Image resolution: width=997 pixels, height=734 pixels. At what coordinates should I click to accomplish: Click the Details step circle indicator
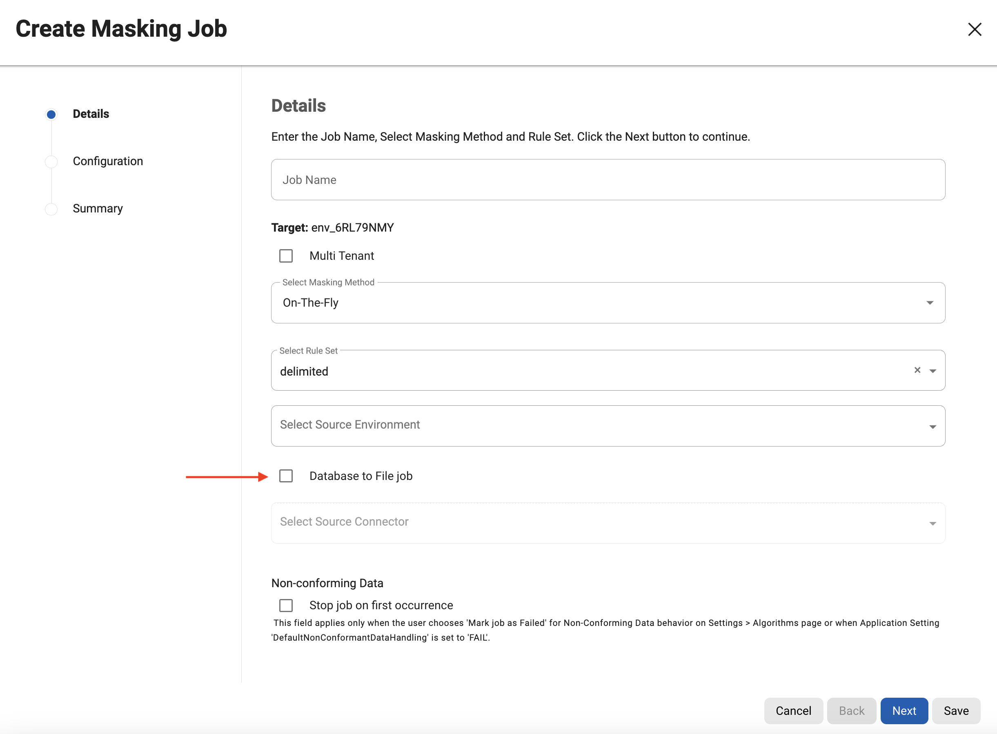click(x=51, y=114)
